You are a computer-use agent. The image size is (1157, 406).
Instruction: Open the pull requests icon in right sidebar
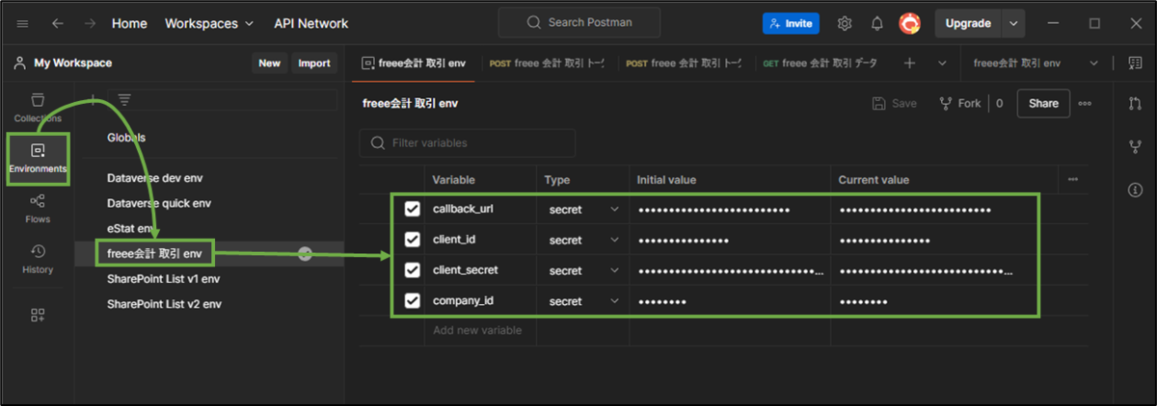click(1135, 104)
